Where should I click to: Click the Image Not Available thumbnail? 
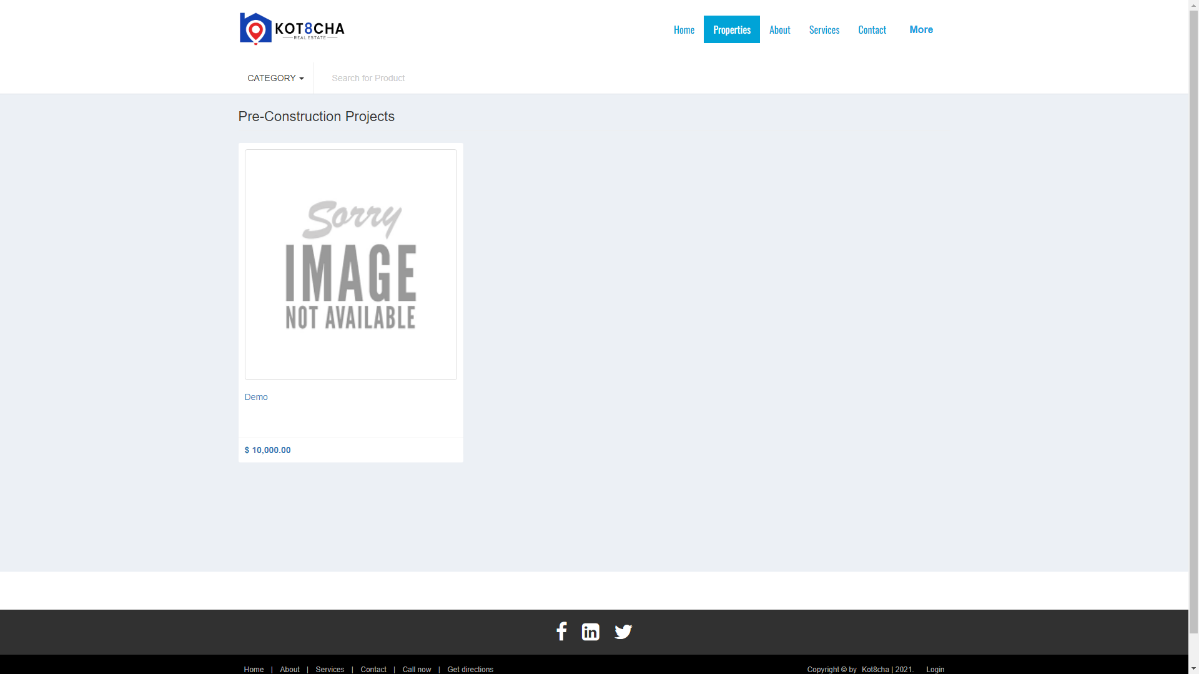pos(350,265)
